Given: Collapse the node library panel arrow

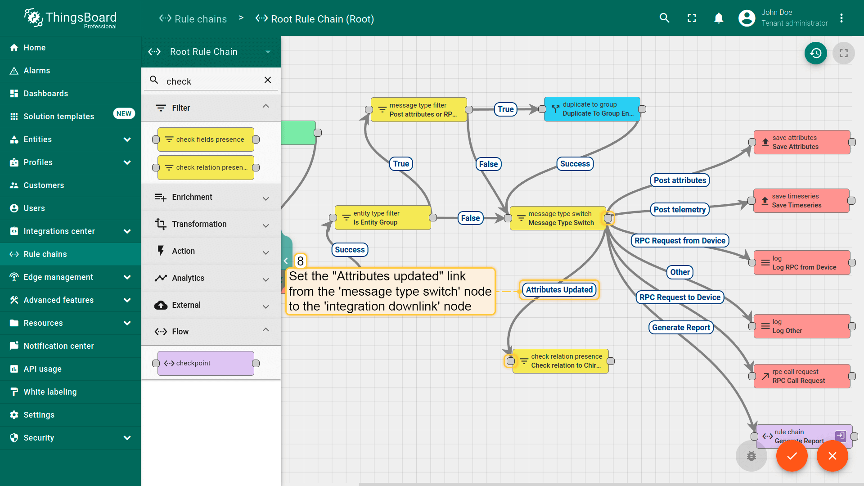Looking at the screenshot, I should coord(286,261).
